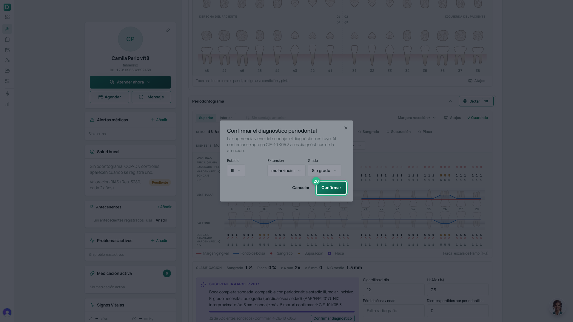Confirm the periodontal diagnosis
573x322 pixels.
pyautogui.click(x=331, y=188)
